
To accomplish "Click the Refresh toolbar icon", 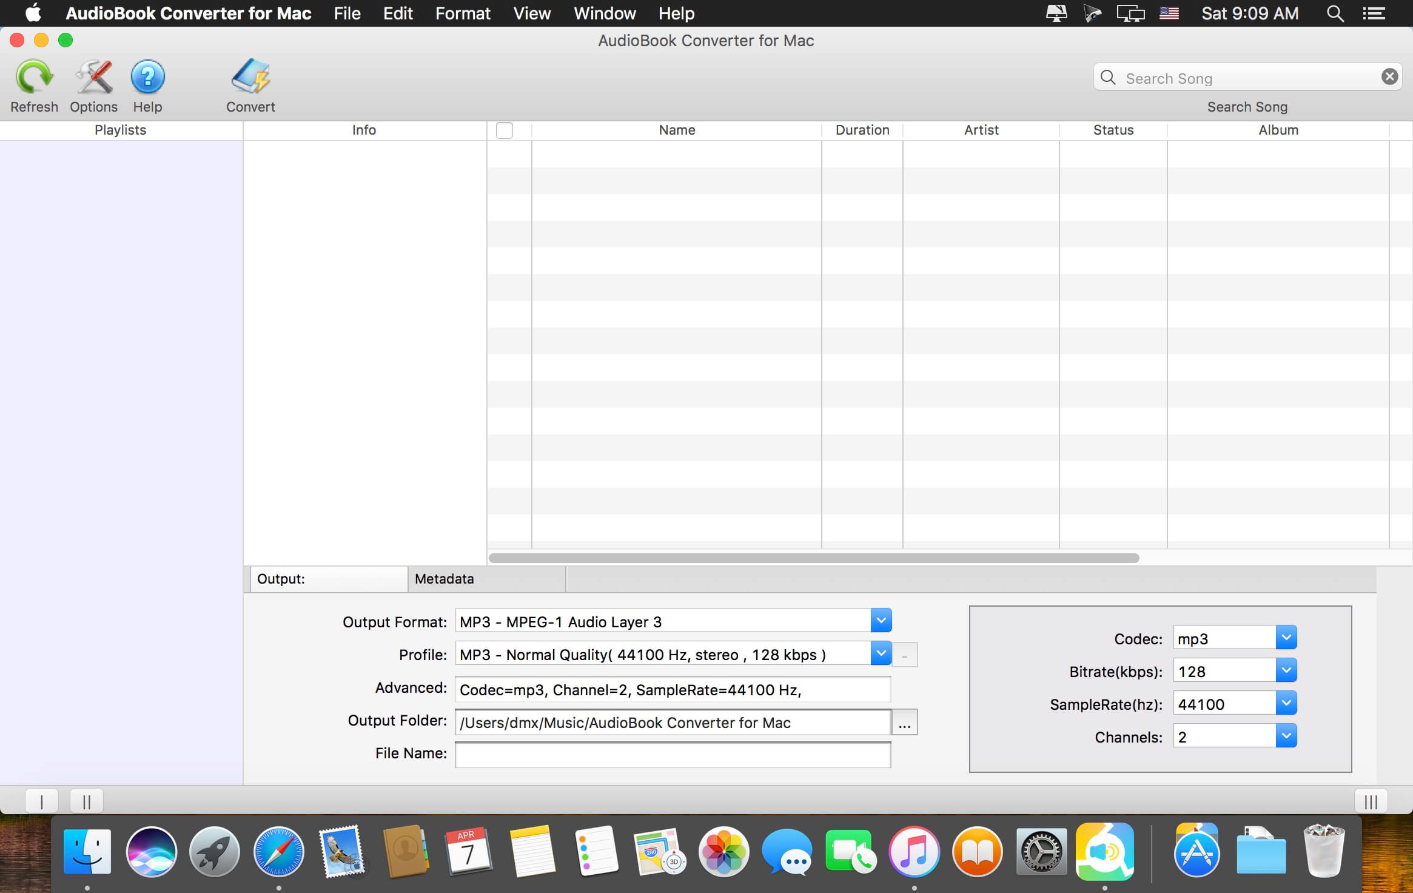I will (34, 77).
